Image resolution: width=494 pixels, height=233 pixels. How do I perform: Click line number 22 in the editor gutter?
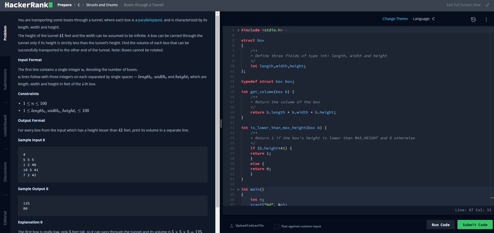click(232, 128)
